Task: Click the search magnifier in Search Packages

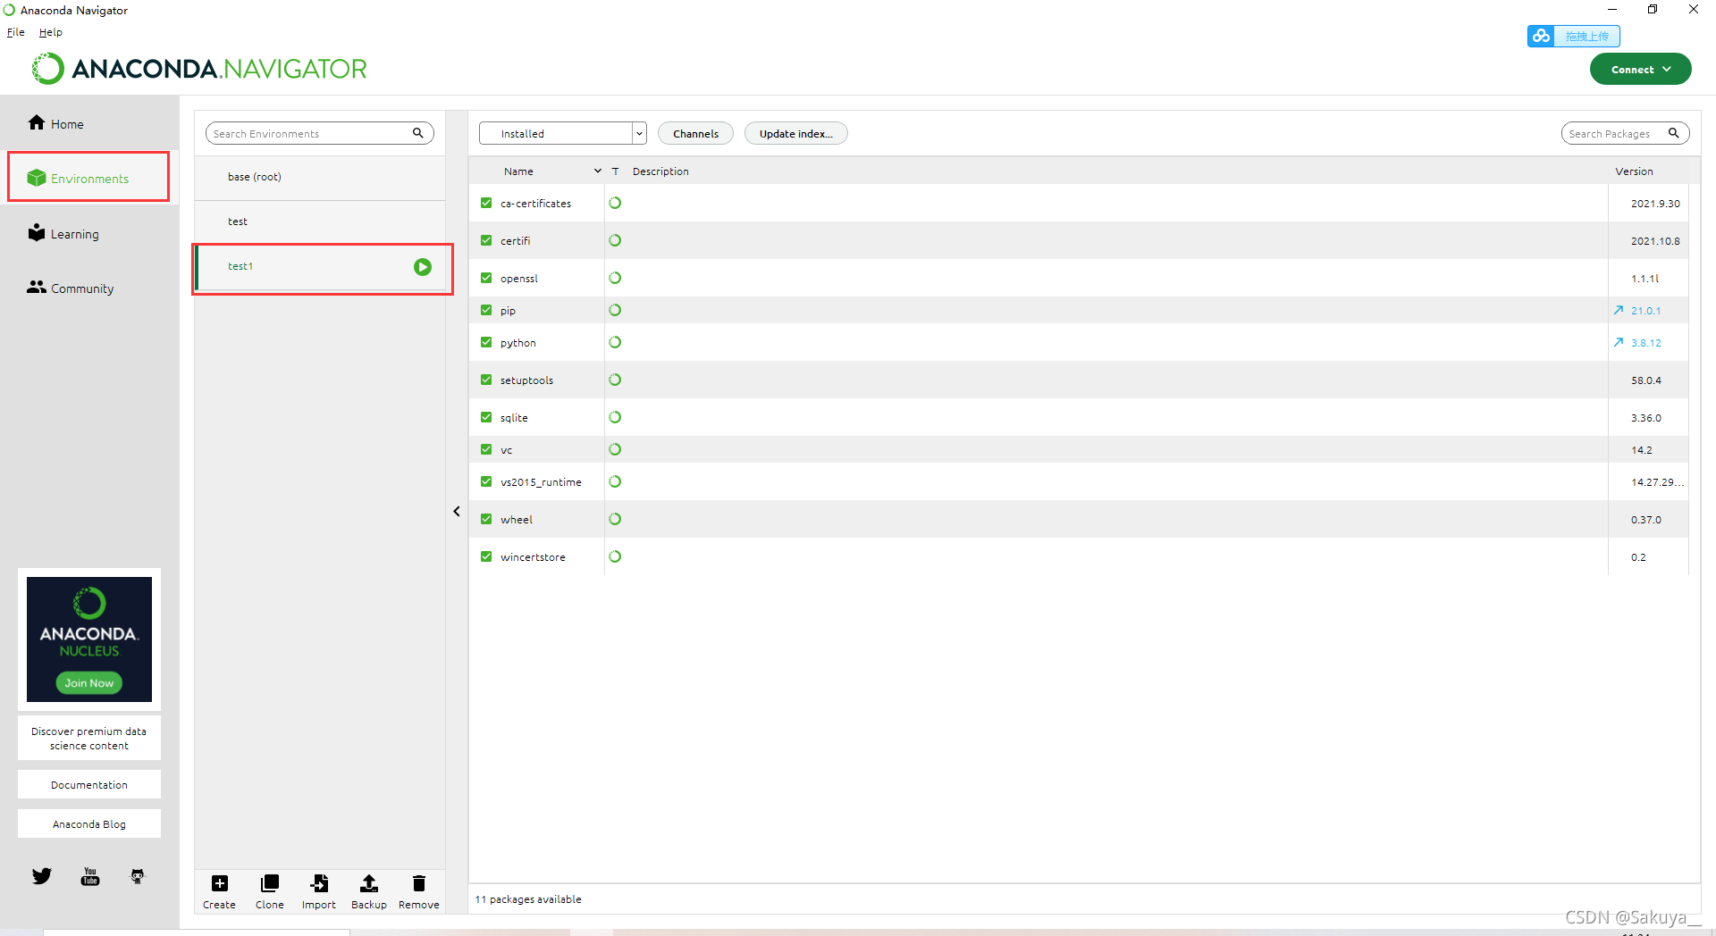Action: 1673,133
